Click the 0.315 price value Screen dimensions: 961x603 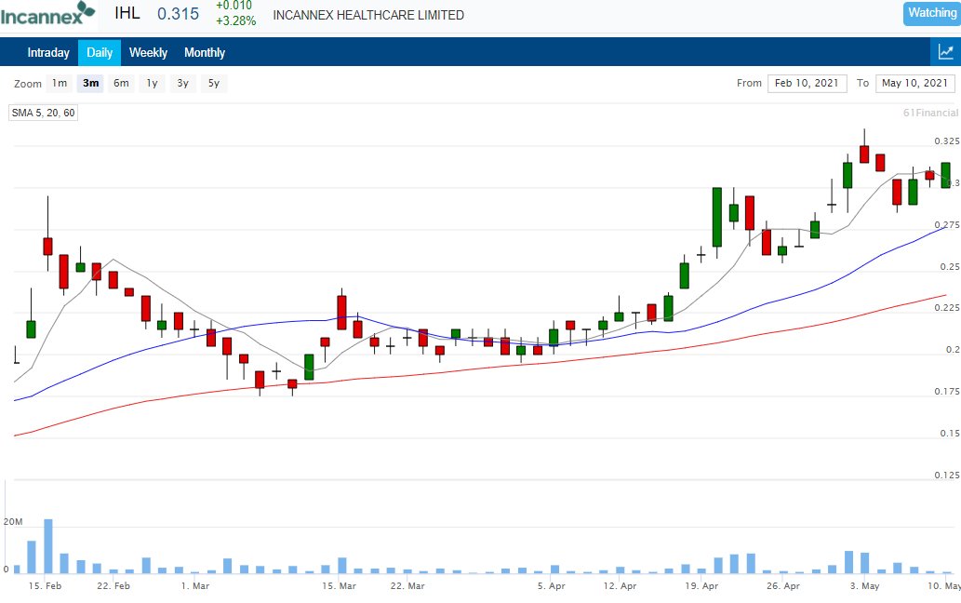tap(178, 14)
